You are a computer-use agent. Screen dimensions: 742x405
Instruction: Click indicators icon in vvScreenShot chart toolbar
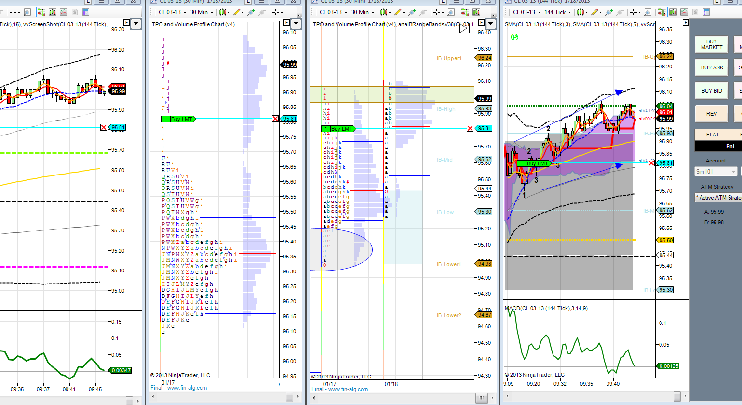[64, 12]
